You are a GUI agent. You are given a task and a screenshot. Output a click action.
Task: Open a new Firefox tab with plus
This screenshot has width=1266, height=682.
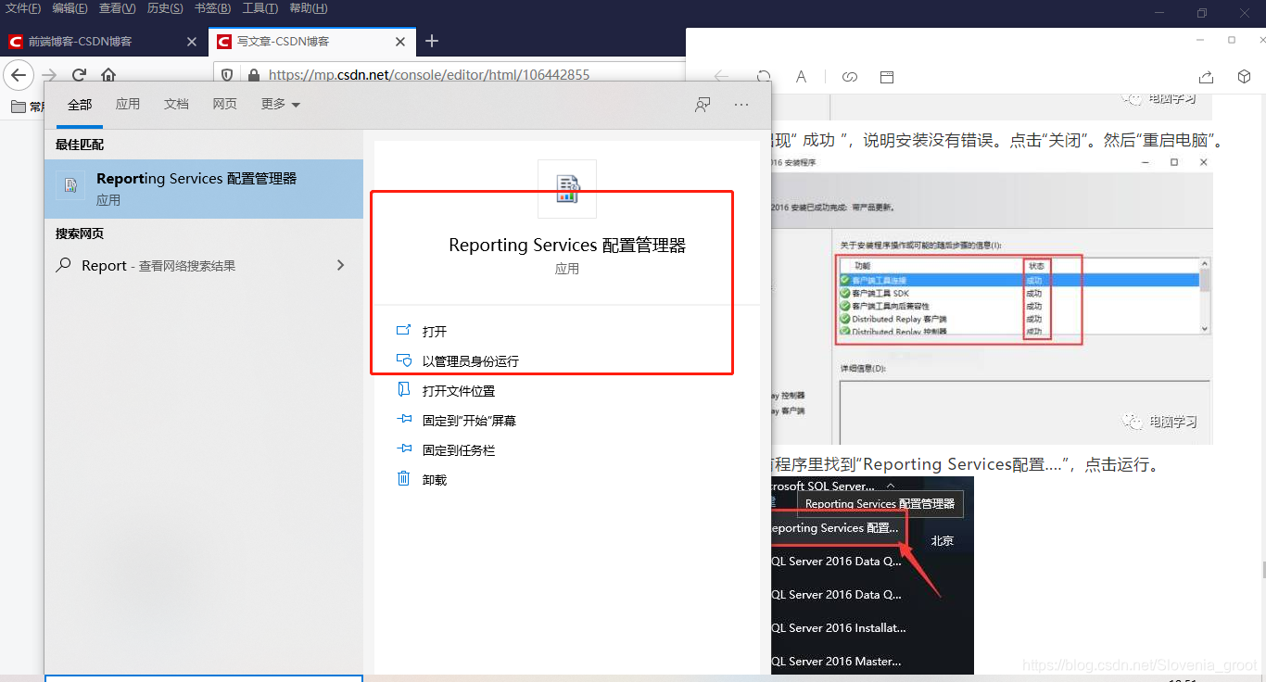[x=432, y=41]
